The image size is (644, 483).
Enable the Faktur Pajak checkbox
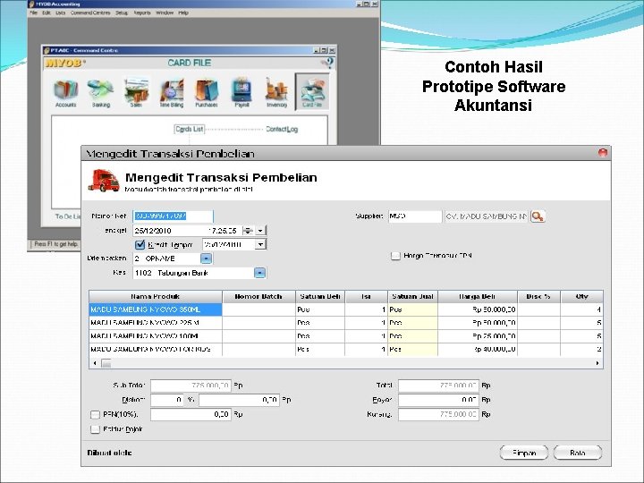[95, 429]
